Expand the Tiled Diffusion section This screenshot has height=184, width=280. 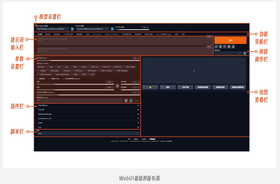coord(88,105)
